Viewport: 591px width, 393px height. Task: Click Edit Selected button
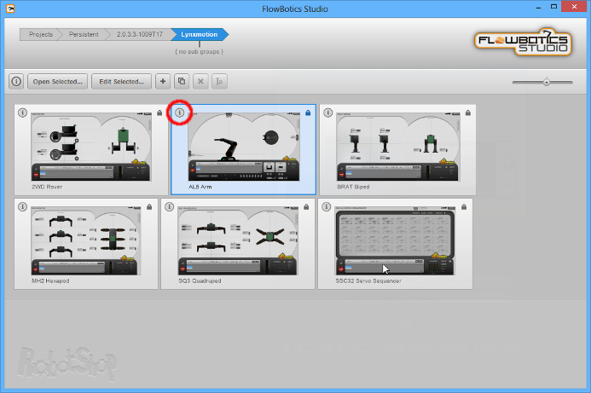121,81
